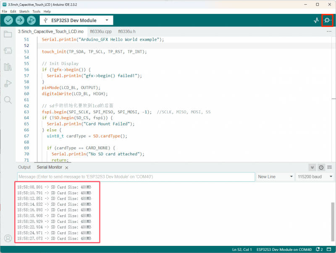Click the 18:58:08.801 serial output line

pos(54,187)
